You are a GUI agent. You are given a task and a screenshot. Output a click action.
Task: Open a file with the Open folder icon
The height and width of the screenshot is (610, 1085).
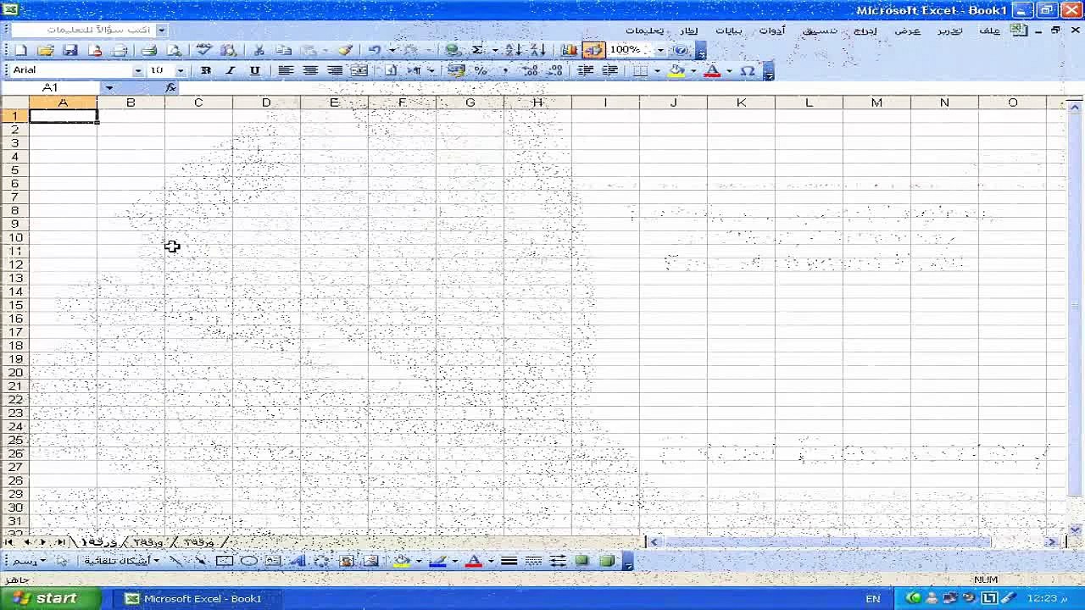pos(46,51)
